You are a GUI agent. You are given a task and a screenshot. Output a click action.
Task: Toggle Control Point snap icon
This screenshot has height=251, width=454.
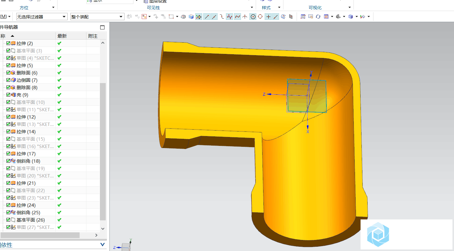pyautogui.click(x=222, y=17)
